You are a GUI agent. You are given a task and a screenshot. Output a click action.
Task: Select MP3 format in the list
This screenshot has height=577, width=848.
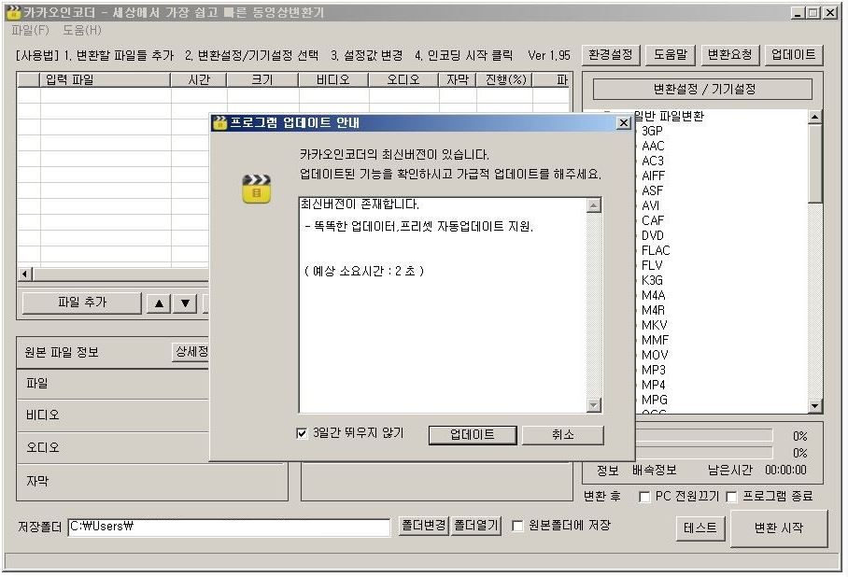coord(654,371)
